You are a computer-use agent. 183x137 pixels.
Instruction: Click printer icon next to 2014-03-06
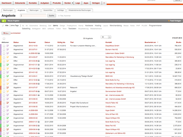pos(39,61)
